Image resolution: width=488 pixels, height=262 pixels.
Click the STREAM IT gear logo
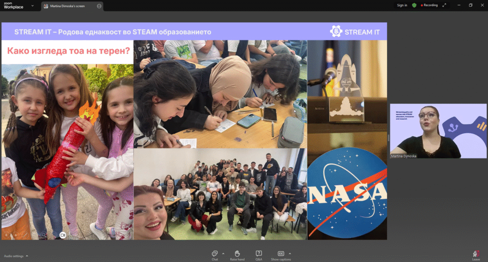click(336, 31)
